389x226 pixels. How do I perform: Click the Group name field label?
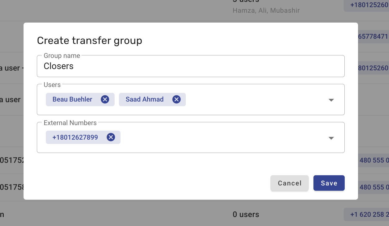(62, 56)
